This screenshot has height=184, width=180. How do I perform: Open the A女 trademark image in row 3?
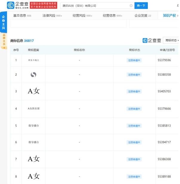[33, 91]
